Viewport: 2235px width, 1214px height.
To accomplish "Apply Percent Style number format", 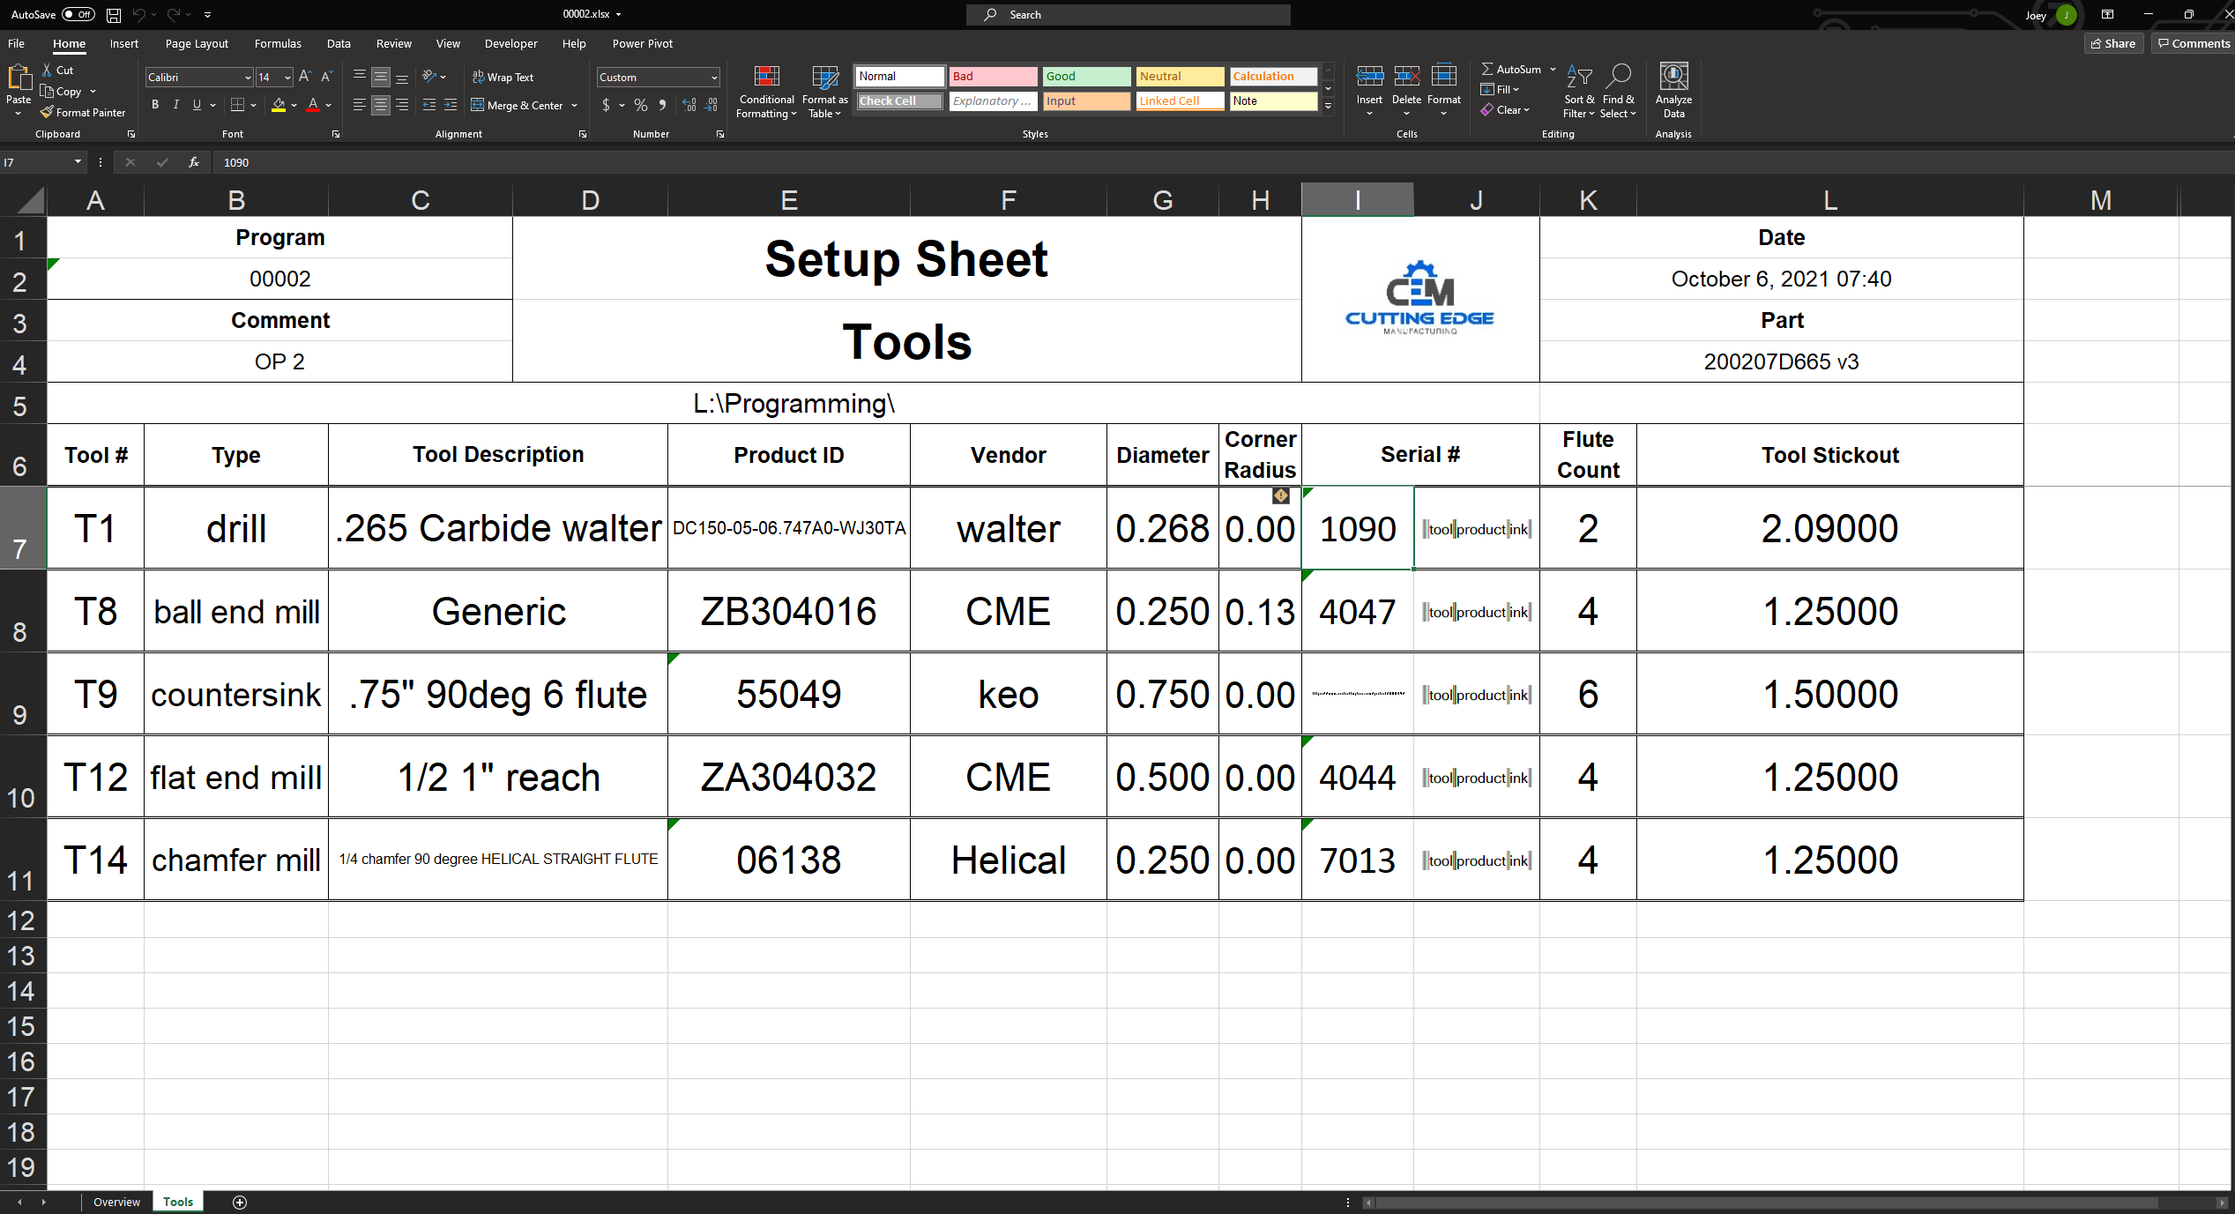I will tap(639, 105).
